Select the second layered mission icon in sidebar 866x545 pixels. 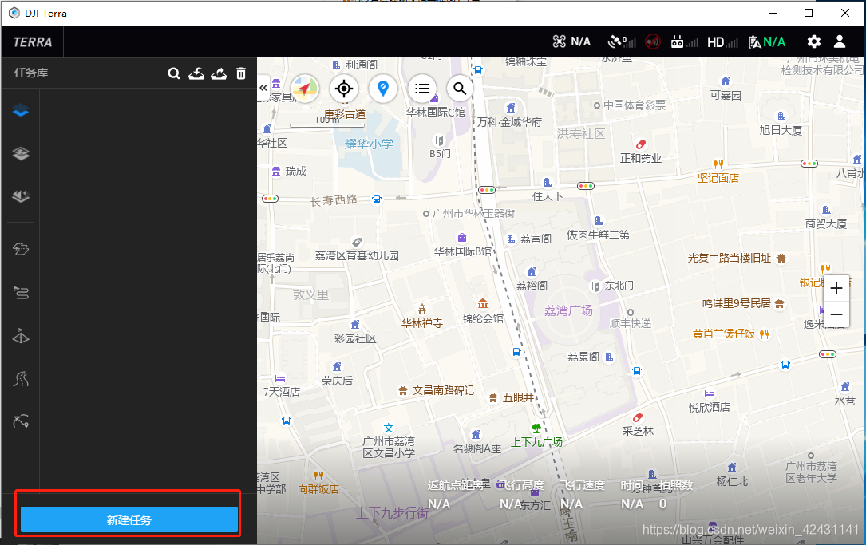click(x=21, y=153)
